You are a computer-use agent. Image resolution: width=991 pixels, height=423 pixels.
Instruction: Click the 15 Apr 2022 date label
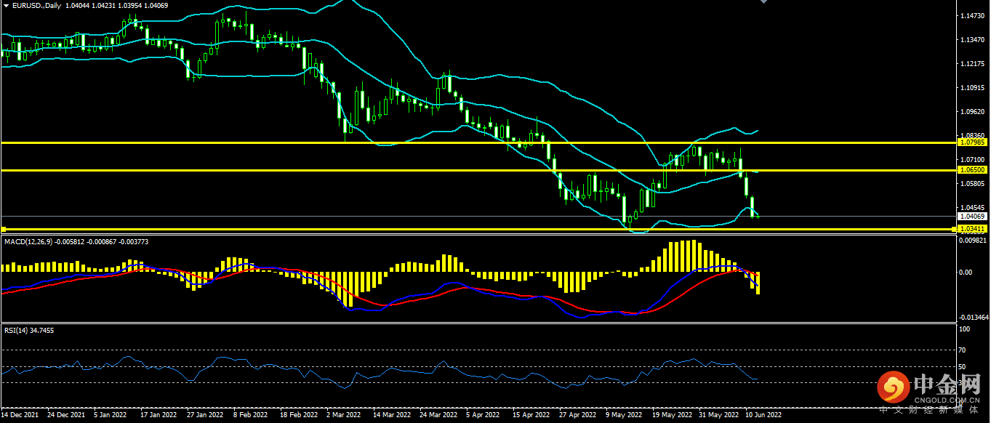click(x=530, y=416)
